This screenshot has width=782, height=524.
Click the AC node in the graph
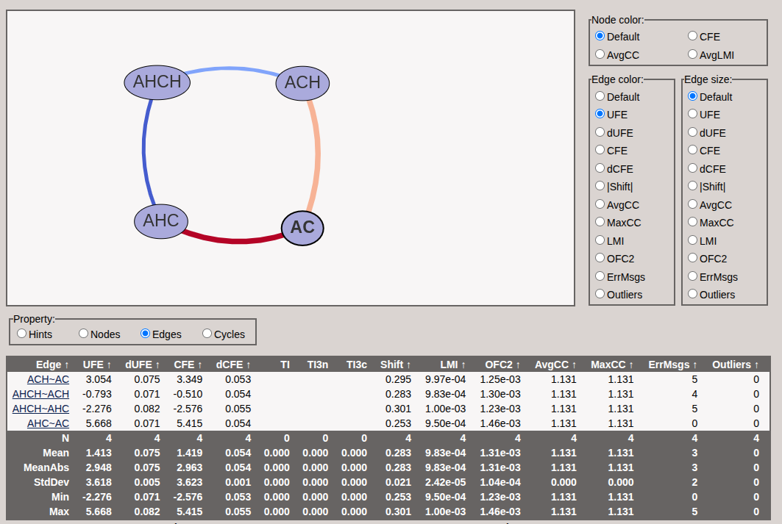302,228
